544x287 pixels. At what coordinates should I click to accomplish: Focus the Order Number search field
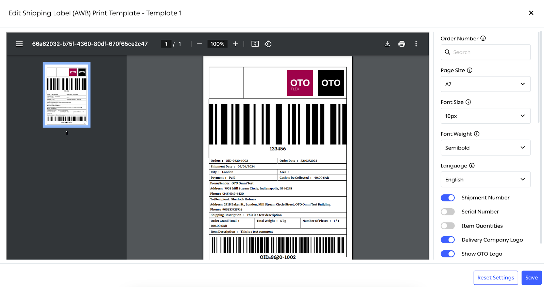486,52
